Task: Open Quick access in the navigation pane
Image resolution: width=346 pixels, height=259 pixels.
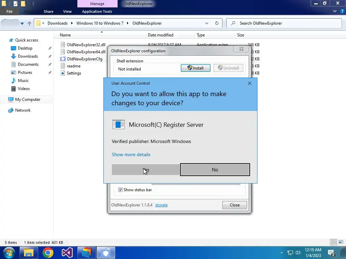Action: click(26, 40)
